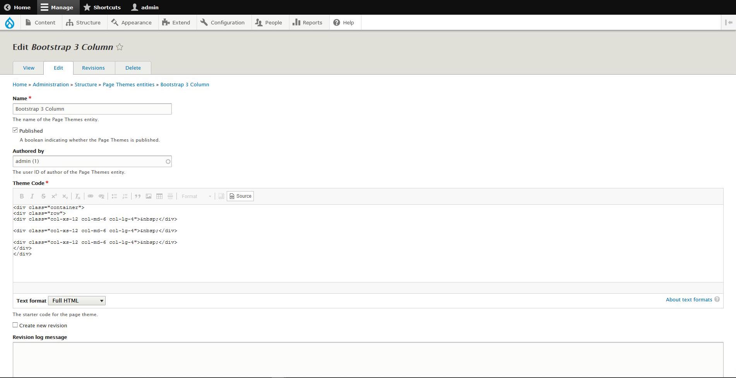
Task: Open the Revisions tab
Action: [x=93, y=68]
